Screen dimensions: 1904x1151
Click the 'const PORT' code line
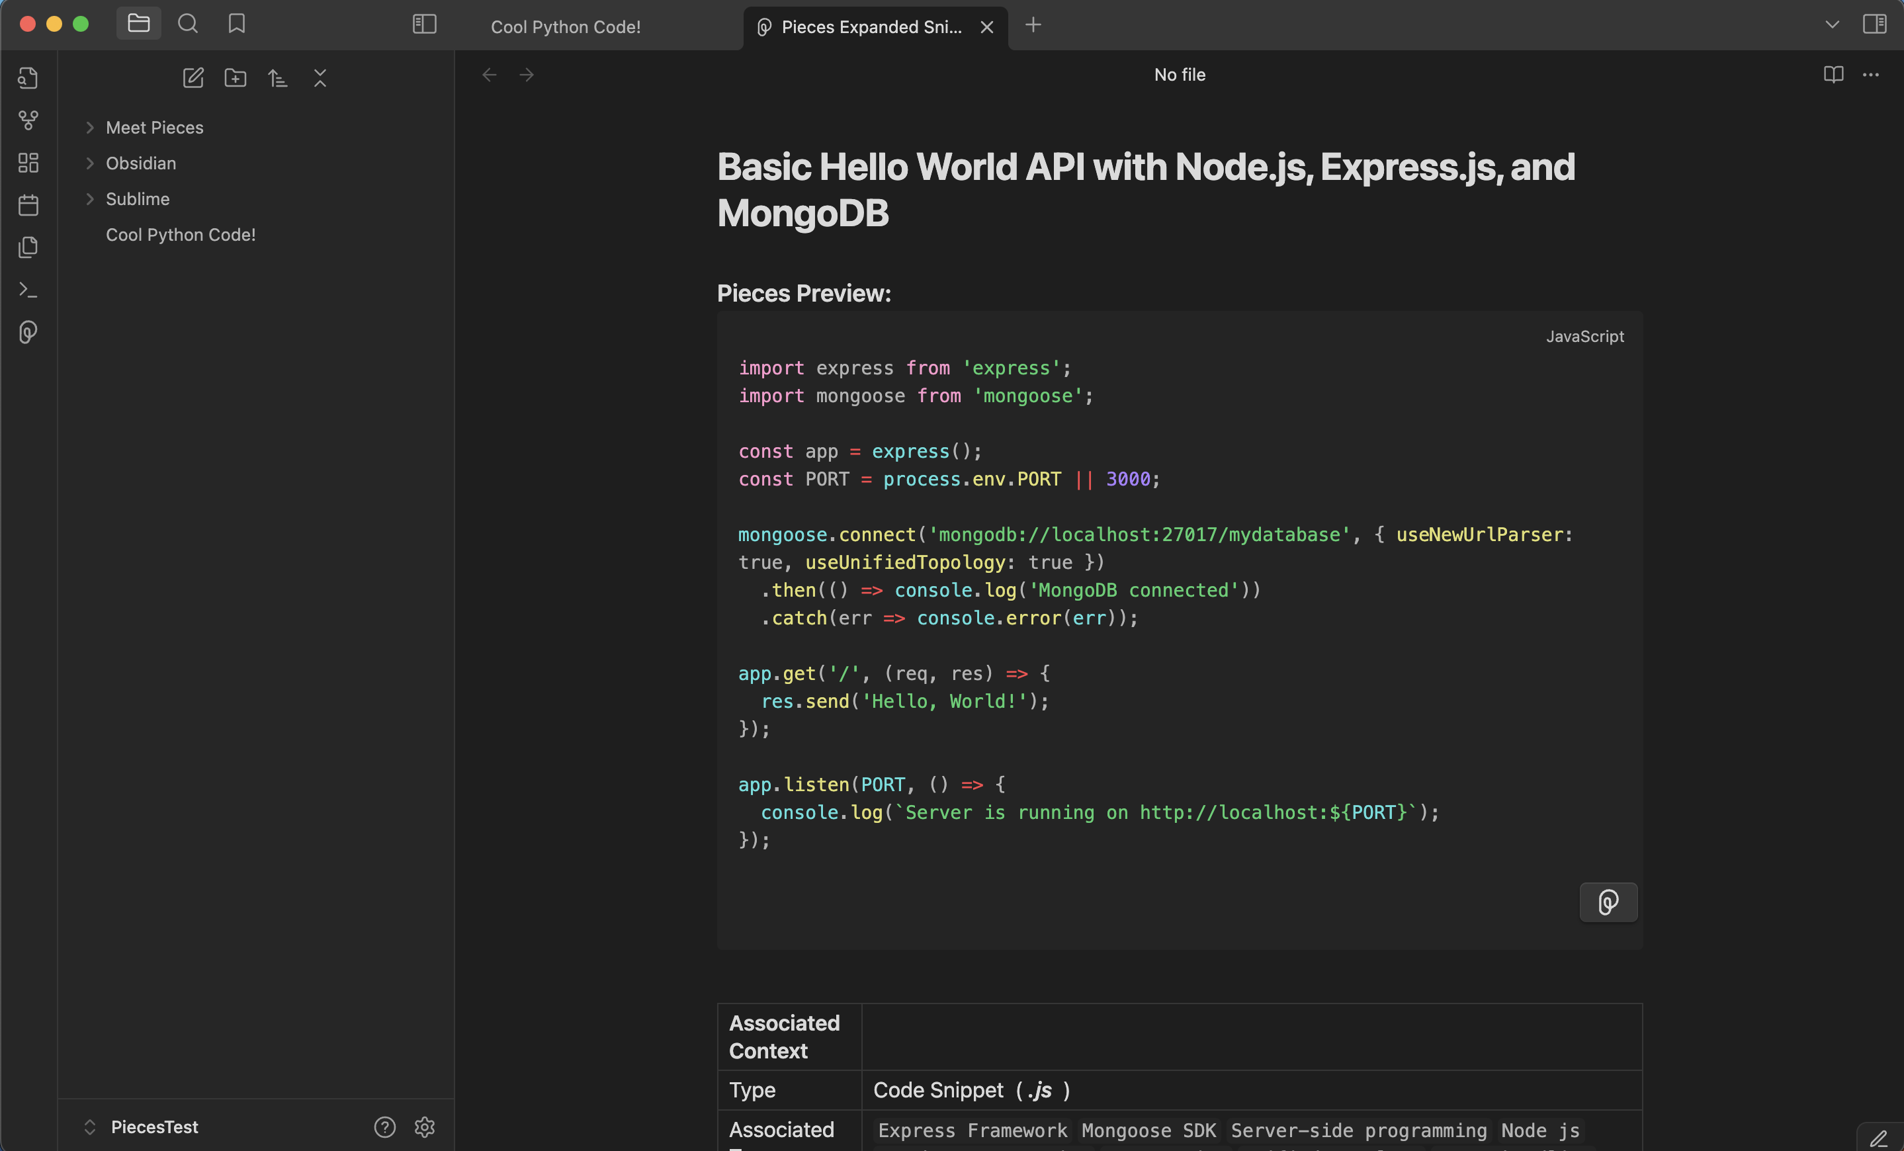[949, 479]
